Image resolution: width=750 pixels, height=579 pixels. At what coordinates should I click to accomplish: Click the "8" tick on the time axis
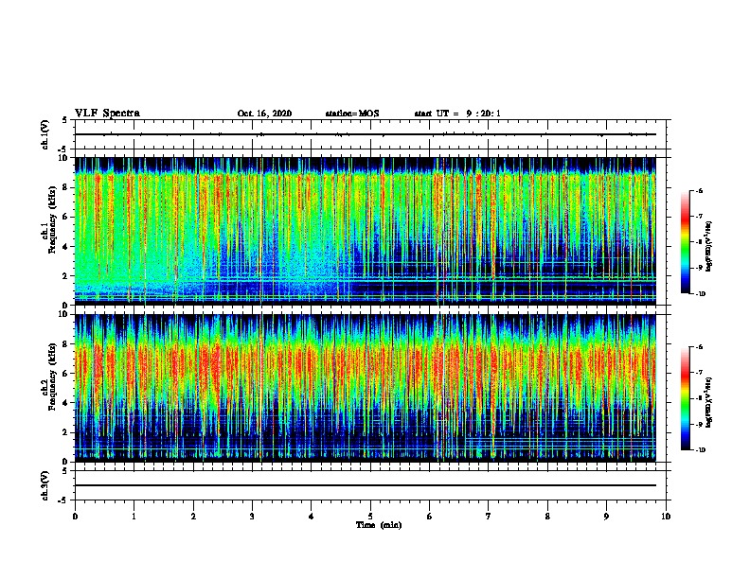pyautogui.click(x=547, y=517)
